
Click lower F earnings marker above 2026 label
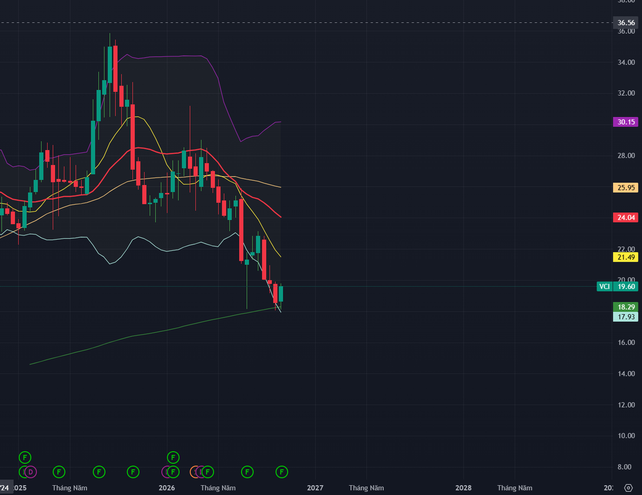(x=173, y=472)
